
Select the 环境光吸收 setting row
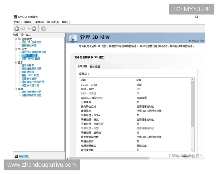pyautogui.click(x=135, y=141)
